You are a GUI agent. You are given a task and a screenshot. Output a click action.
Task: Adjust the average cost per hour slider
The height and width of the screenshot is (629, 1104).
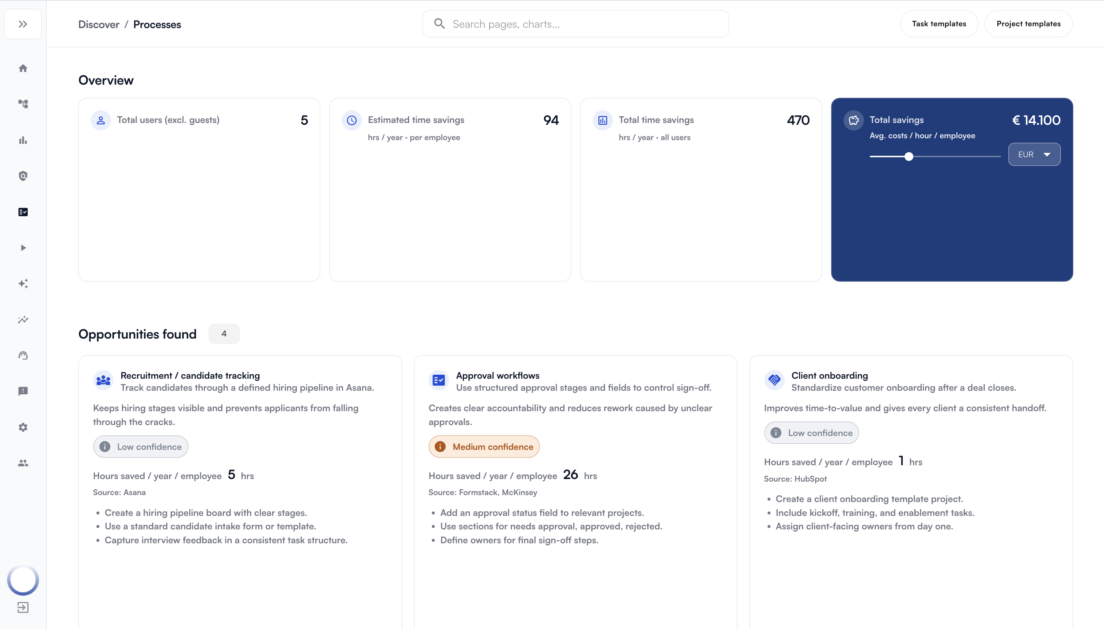tap(909, 157)
